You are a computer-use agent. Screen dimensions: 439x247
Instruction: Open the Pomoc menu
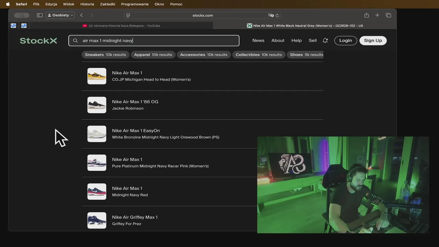coord(176,4)
